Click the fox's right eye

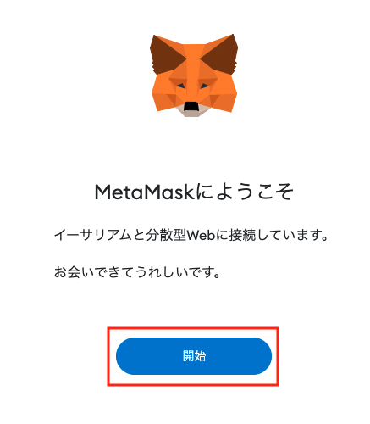pos(205,86)
